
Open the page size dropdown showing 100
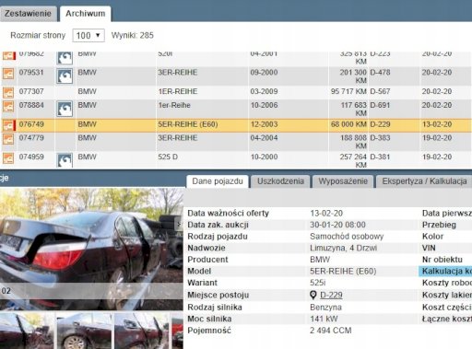tap(88, 35)
